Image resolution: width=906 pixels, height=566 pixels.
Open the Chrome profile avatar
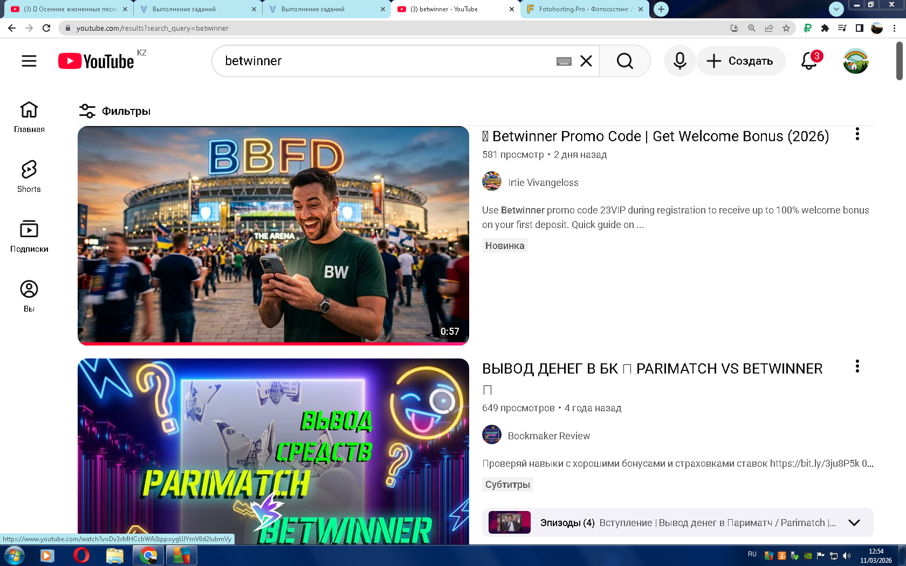coord(877,28)
